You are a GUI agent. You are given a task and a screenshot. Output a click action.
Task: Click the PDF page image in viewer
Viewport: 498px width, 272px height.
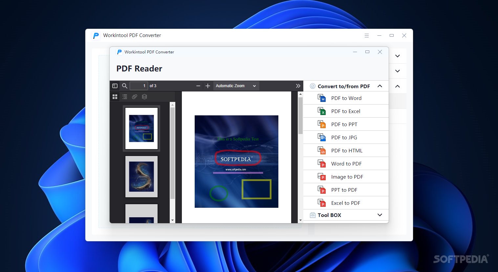236,162
